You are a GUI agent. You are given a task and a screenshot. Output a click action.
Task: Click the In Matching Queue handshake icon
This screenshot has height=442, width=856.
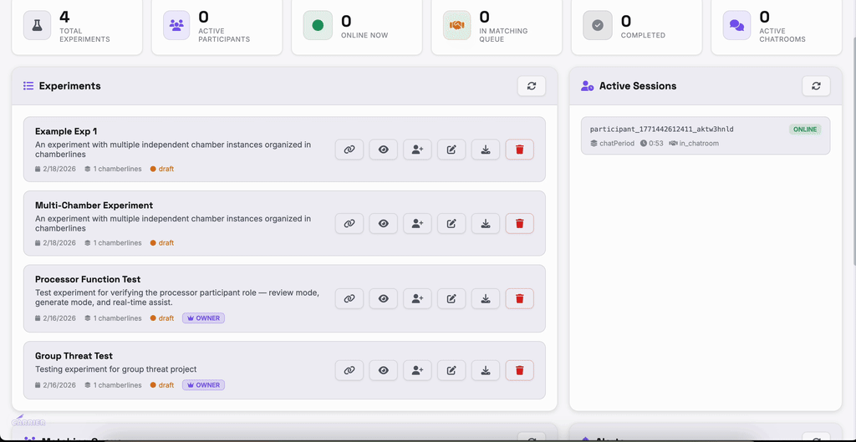point(457,26)
